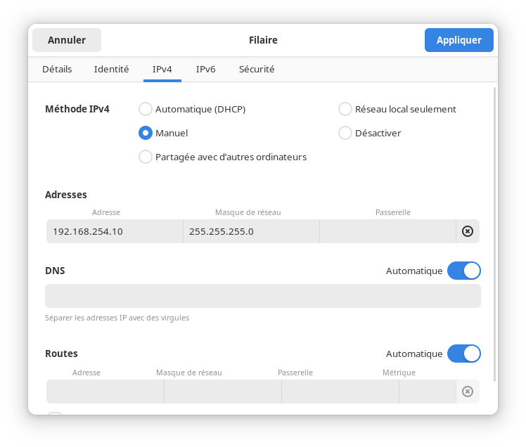
Task: Select Réseau local seulement option
Action: tap(397, 110)
